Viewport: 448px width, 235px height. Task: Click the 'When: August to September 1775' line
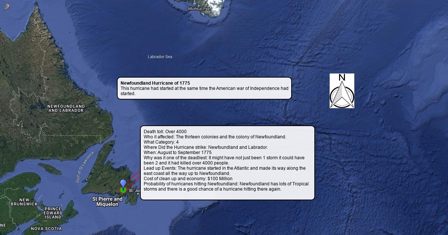[177, 153]
